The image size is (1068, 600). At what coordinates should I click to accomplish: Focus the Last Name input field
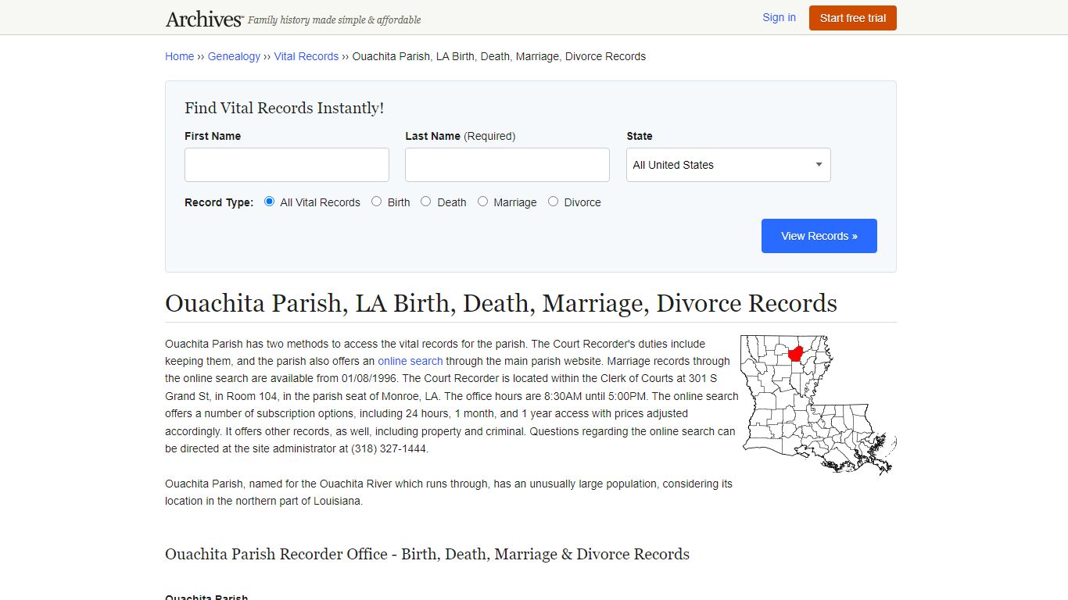coord(507,165)
